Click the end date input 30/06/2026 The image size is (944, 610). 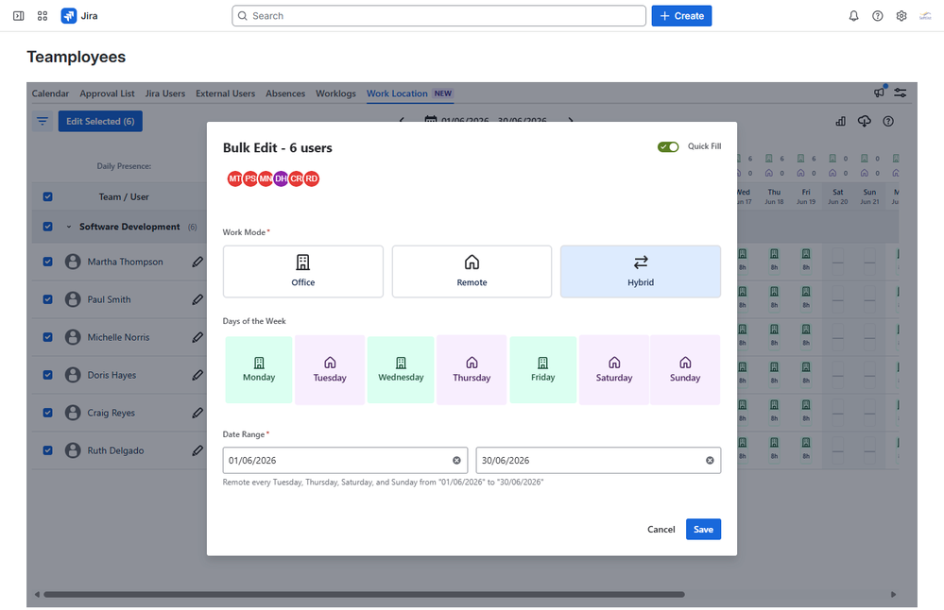click(598, 460)
